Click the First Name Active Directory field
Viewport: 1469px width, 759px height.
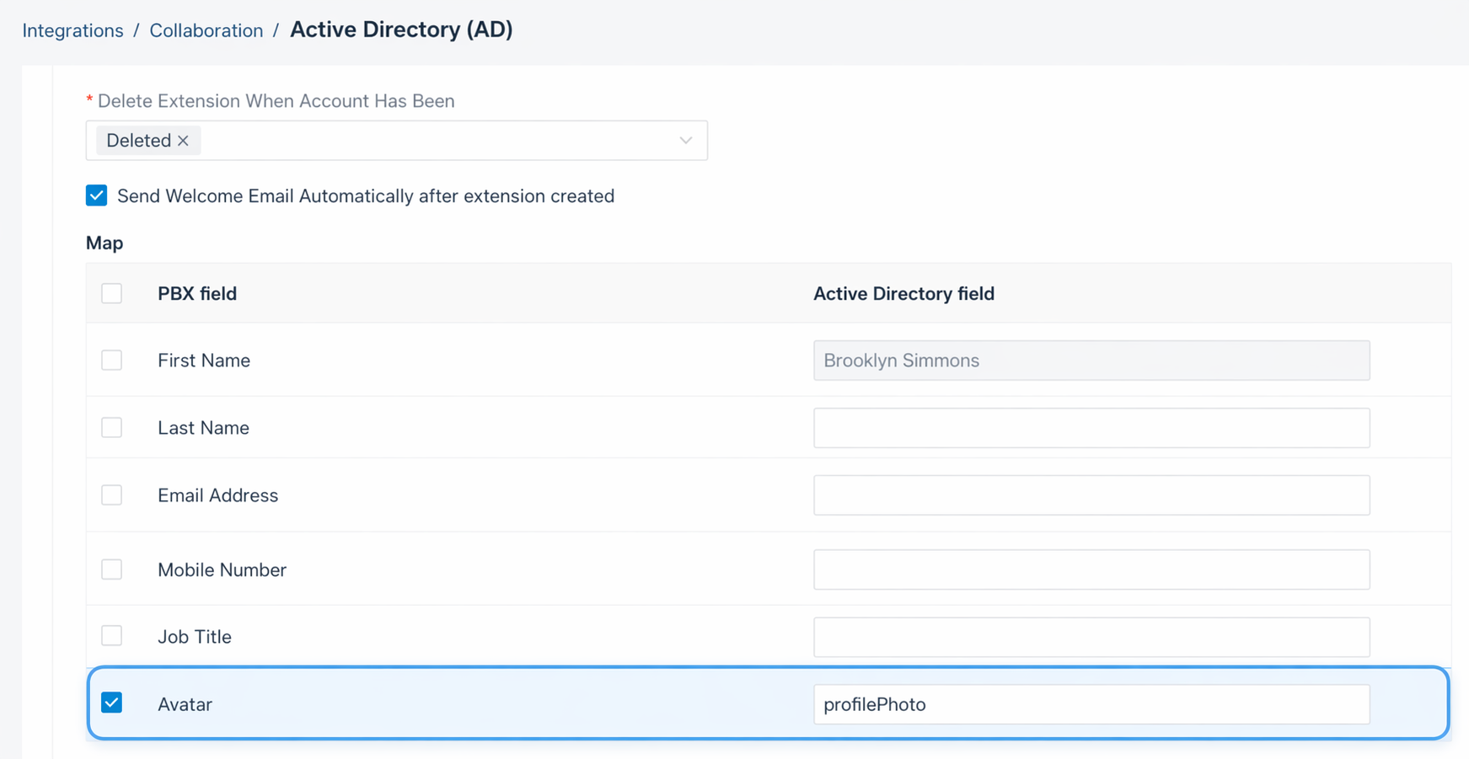(1091, 361)
